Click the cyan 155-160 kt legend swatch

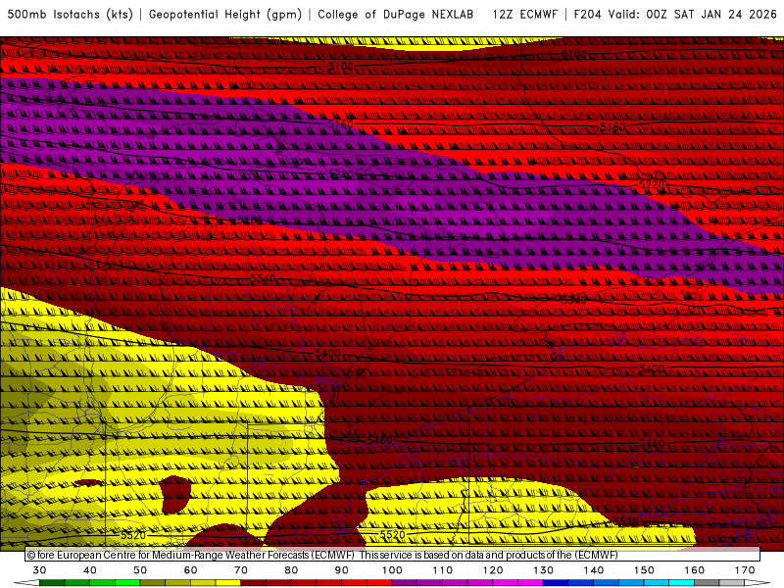click(682, 583)
